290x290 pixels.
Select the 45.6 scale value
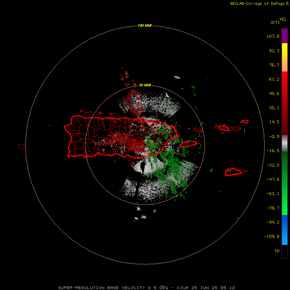(x=274, y=93)
